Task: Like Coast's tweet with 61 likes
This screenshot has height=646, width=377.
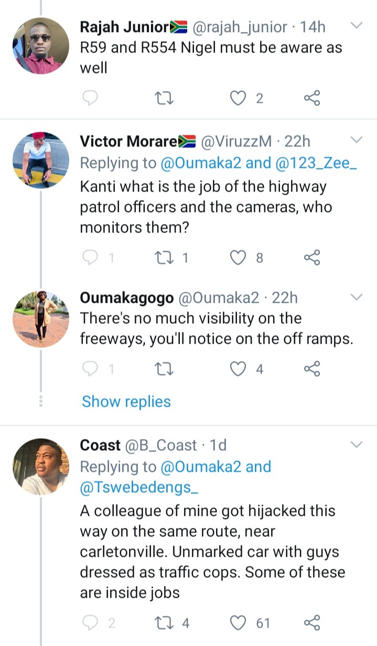Action: (x=239, y=623)
